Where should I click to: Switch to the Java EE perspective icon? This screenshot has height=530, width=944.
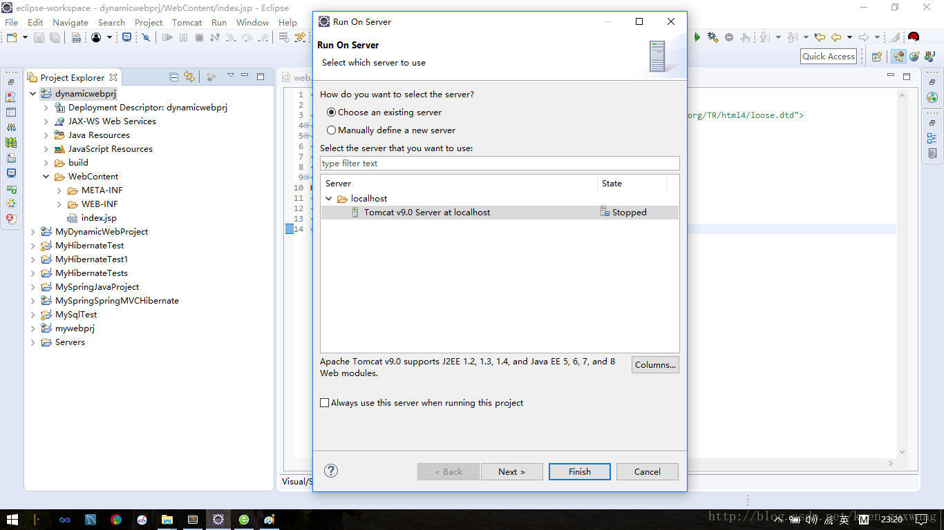click(x=898, y=57)
